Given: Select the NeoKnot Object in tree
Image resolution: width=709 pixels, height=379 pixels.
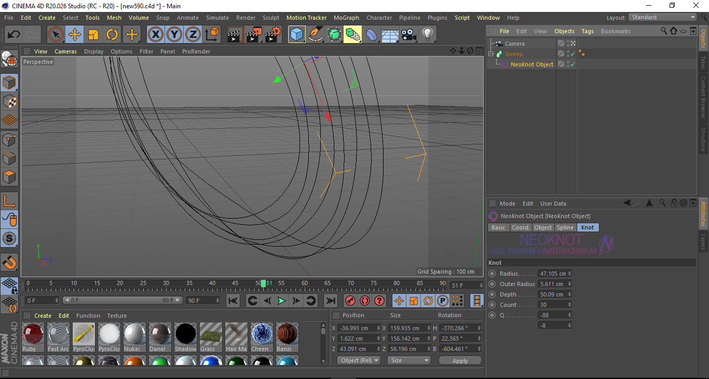Looking at the screenshot, I should pos(531,64).
